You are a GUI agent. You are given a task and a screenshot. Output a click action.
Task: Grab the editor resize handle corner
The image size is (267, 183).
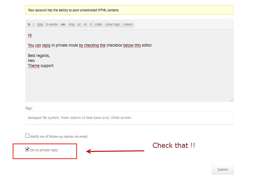click(231, 100)
